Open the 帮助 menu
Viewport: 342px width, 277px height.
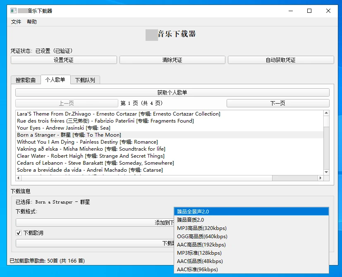(x=32, y=22)
